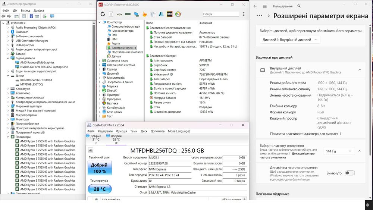Open the AIDA64 memory benchmark RAM icon

(x=128, y=14)
